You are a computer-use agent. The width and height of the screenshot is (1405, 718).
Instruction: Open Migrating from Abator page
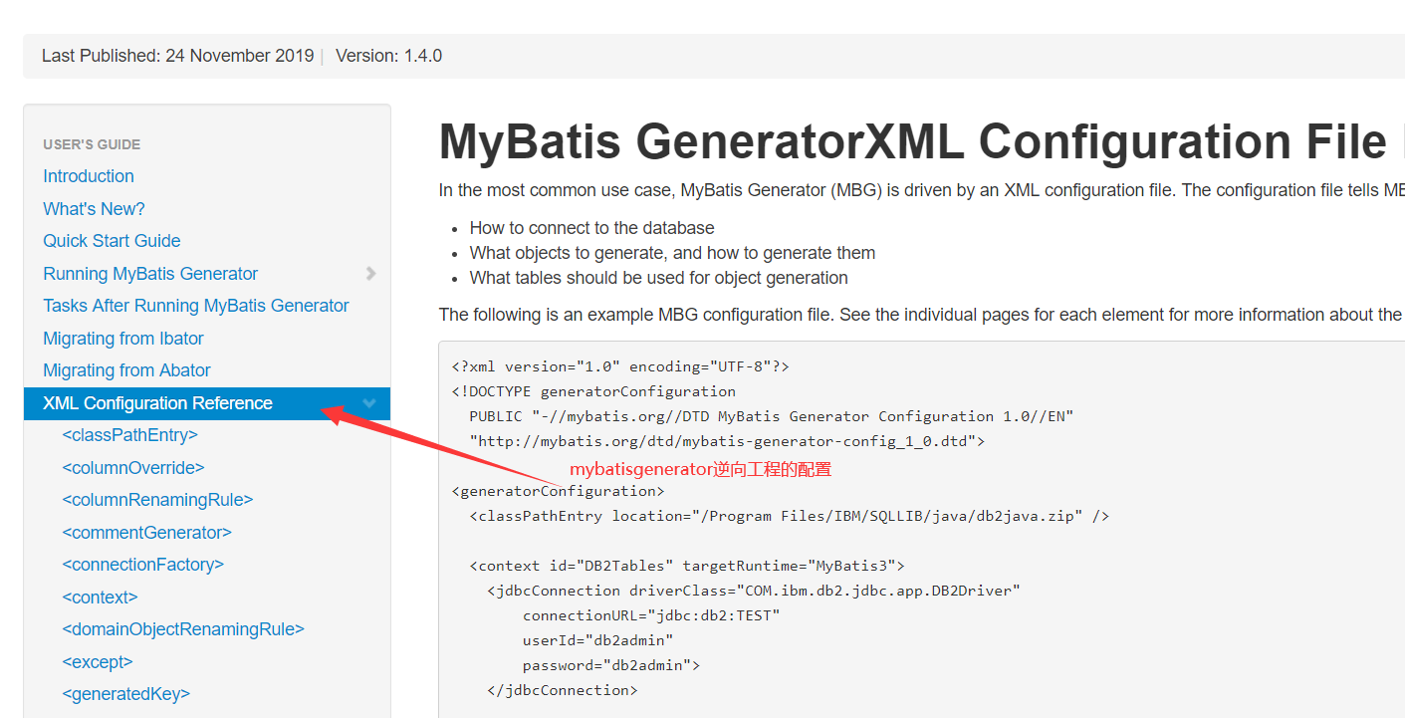126,370
